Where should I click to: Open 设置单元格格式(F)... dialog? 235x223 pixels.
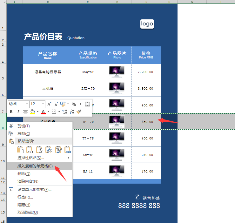40,190
